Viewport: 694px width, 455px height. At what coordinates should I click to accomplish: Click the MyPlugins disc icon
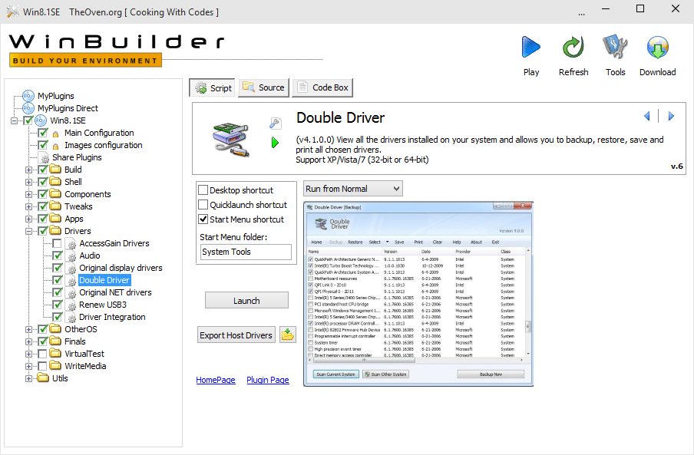click(28, 95)
